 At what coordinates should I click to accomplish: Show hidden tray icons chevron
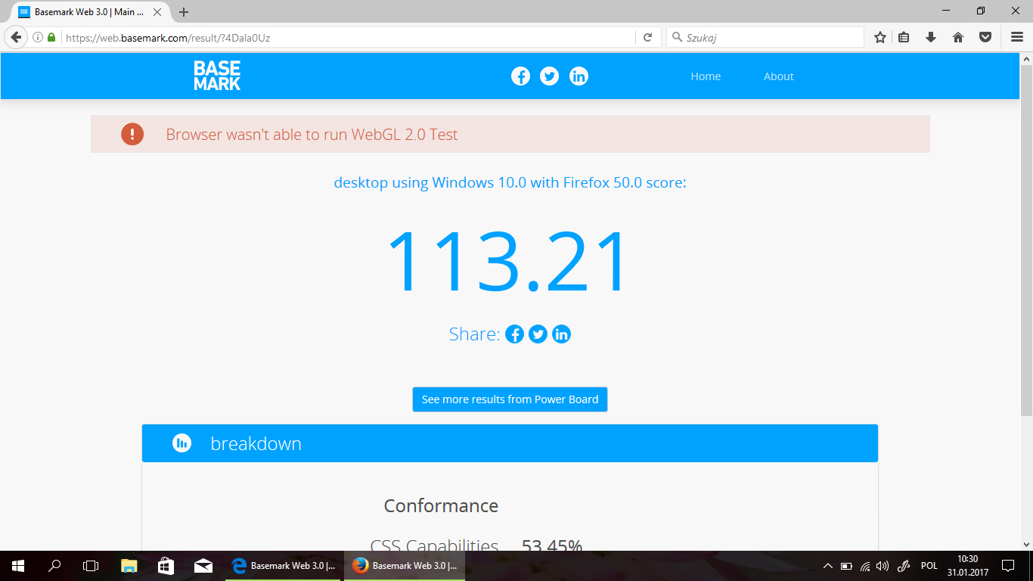(828, 566)
